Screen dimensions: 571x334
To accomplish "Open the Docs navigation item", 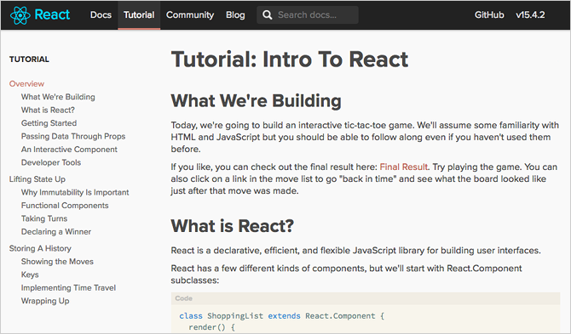I will tap(101, 15).
